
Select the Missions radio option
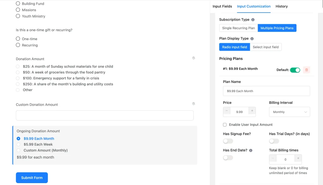pos(18,10)
